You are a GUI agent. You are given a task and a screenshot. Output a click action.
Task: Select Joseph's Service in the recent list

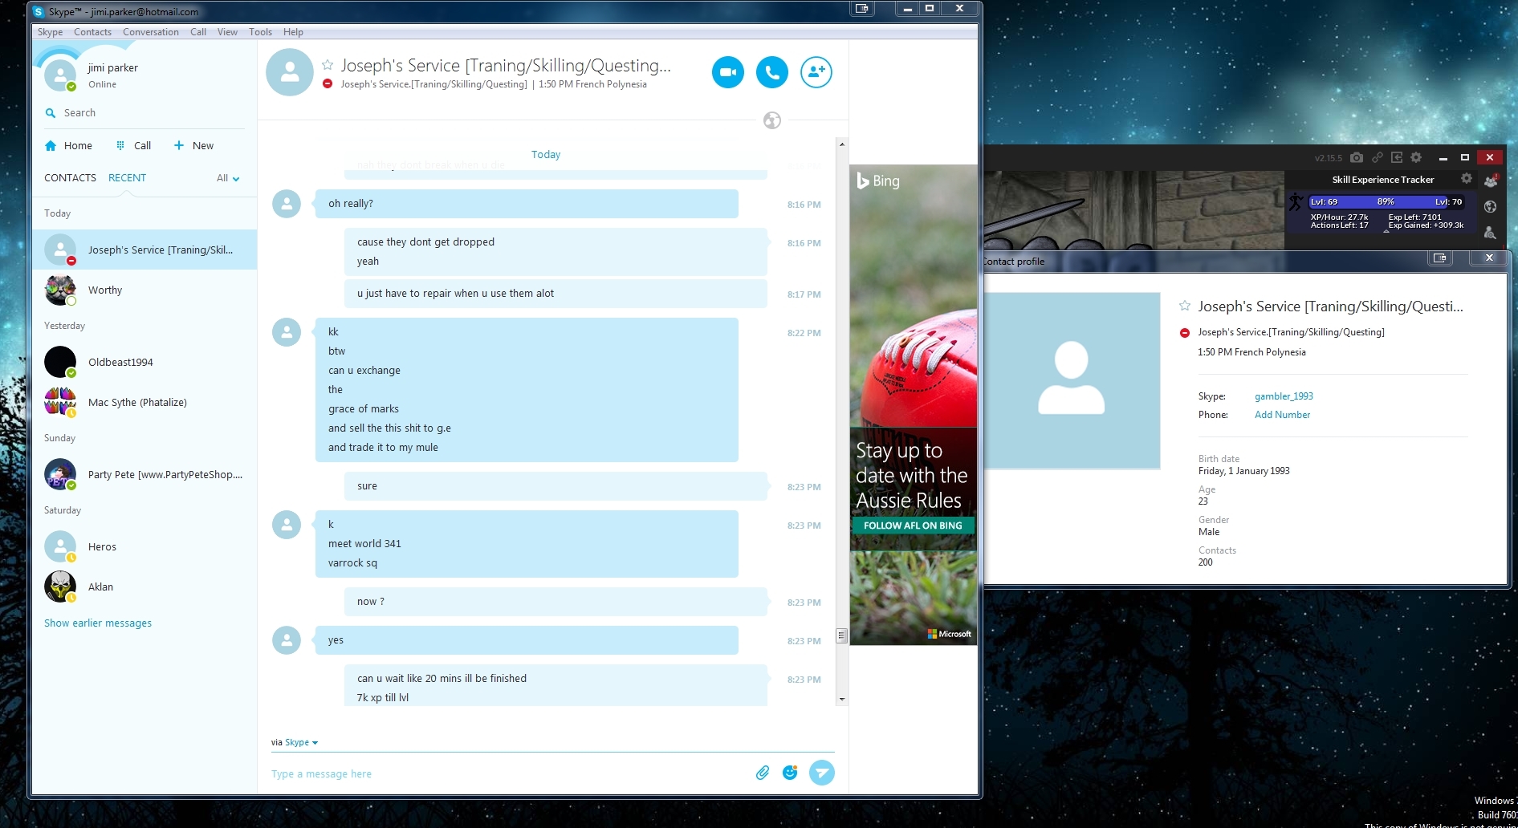pos(144,250)
